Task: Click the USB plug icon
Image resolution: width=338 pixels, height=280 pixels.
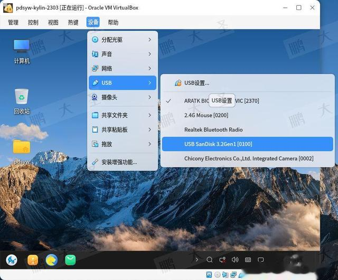Action: tap(95, 83)
